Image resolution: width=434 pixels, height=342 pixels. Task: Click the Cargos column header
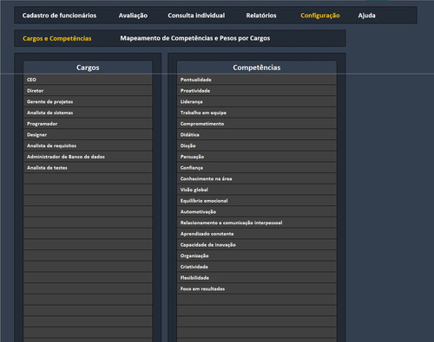pos(88,68)
